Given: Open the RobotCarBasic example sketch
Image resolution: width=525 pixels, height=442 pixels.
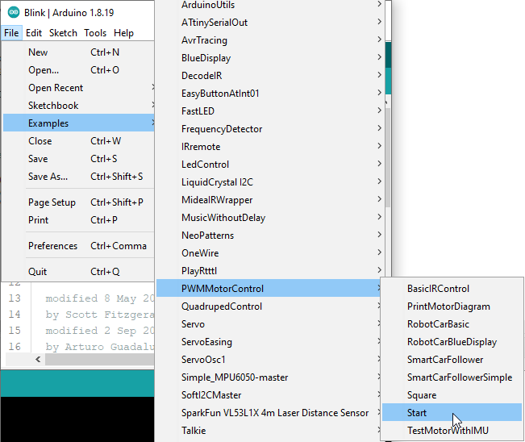Looking at the screenshot, I should pos(452,324).
